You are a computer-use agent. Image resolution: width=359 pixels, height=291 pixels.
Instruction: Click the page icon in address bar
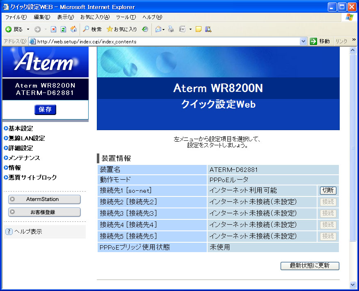tap(33, 41)
